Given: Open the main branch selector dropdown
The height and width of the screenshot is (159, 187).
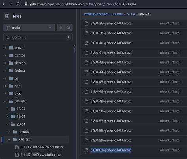Looking at the screenshot, I should [x=29, y=28].
